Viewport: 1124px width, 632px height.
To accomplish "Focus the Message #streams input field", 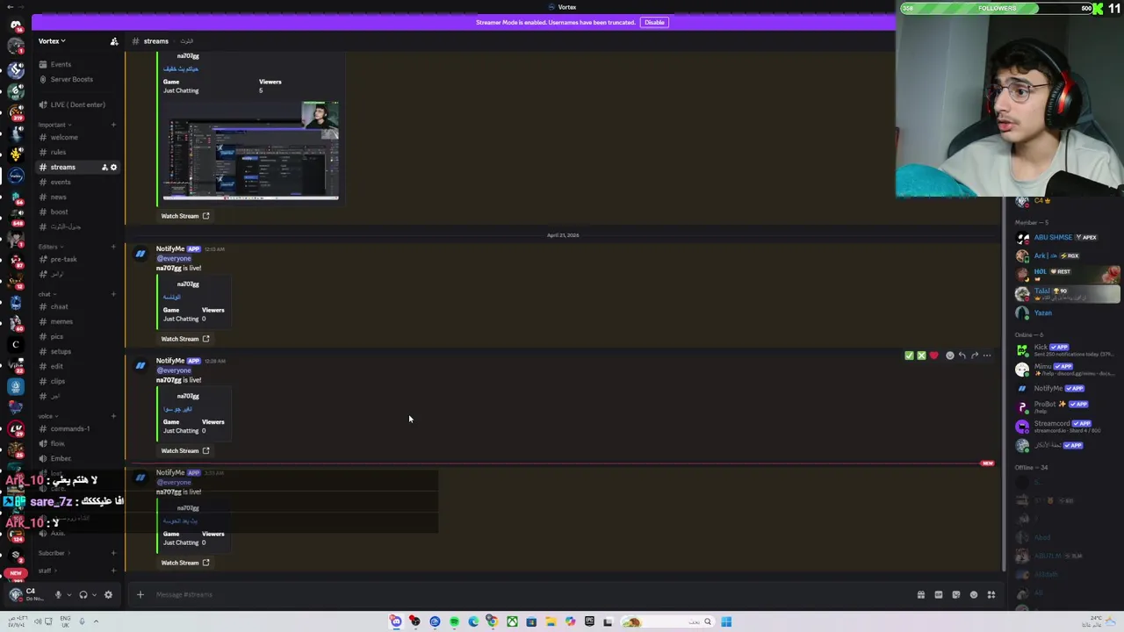I will click(x=527, y=594).
